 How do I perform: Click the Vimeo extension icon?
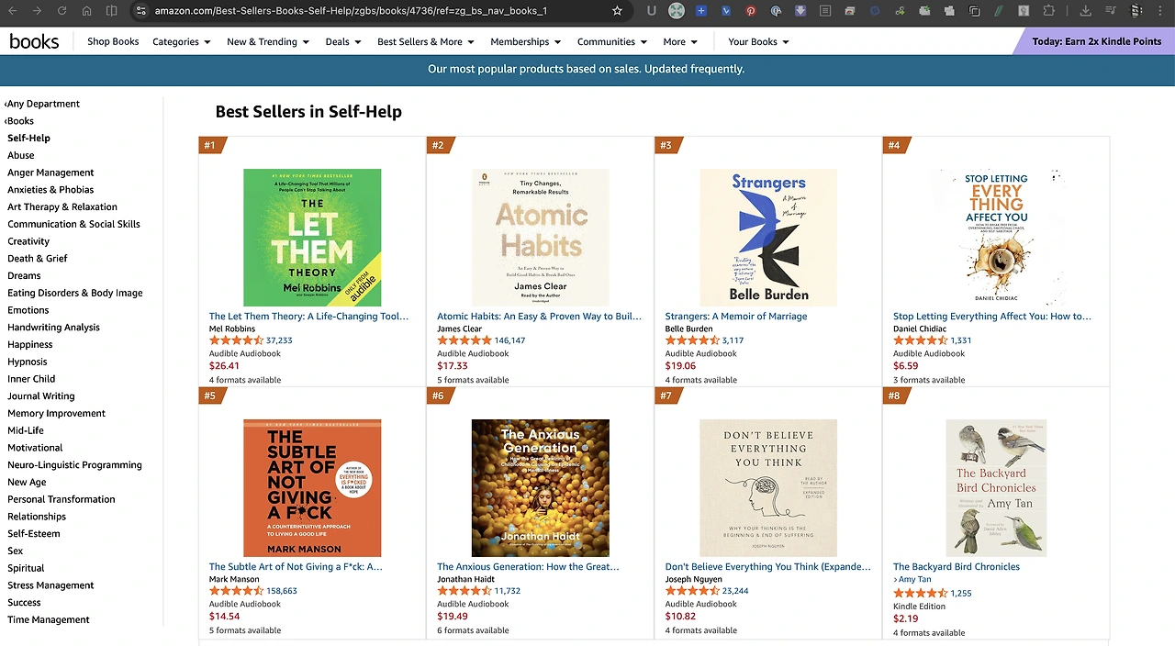coord(726,10)
